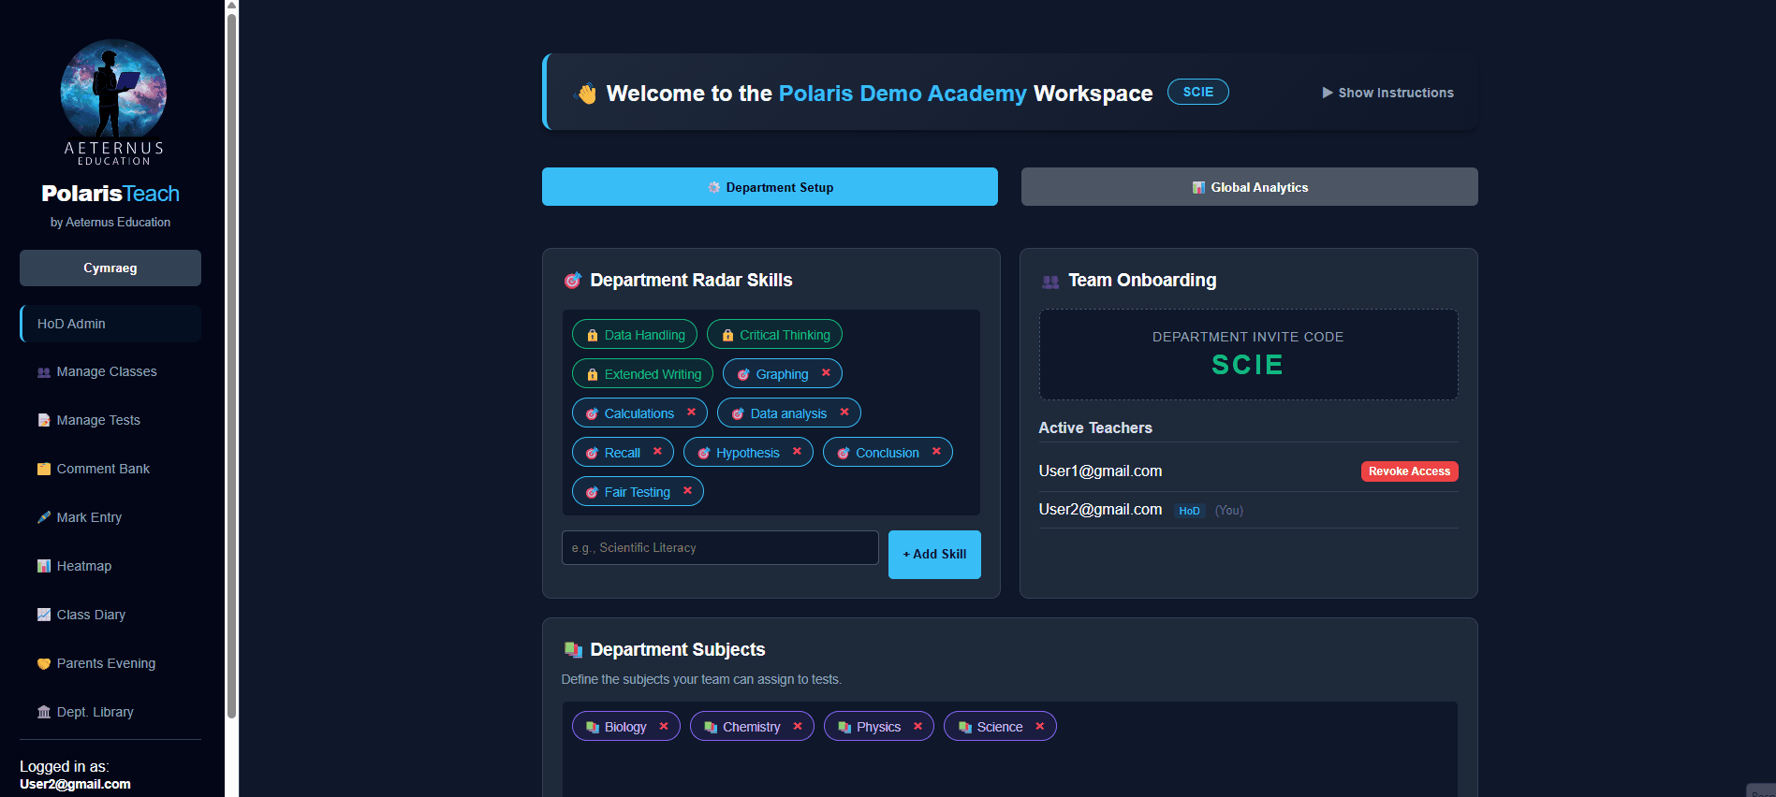Image resolution: width=1776 pixels, height=797 pixels.
Task: Switch to the Global Analytics tab
Action: 1249,187
